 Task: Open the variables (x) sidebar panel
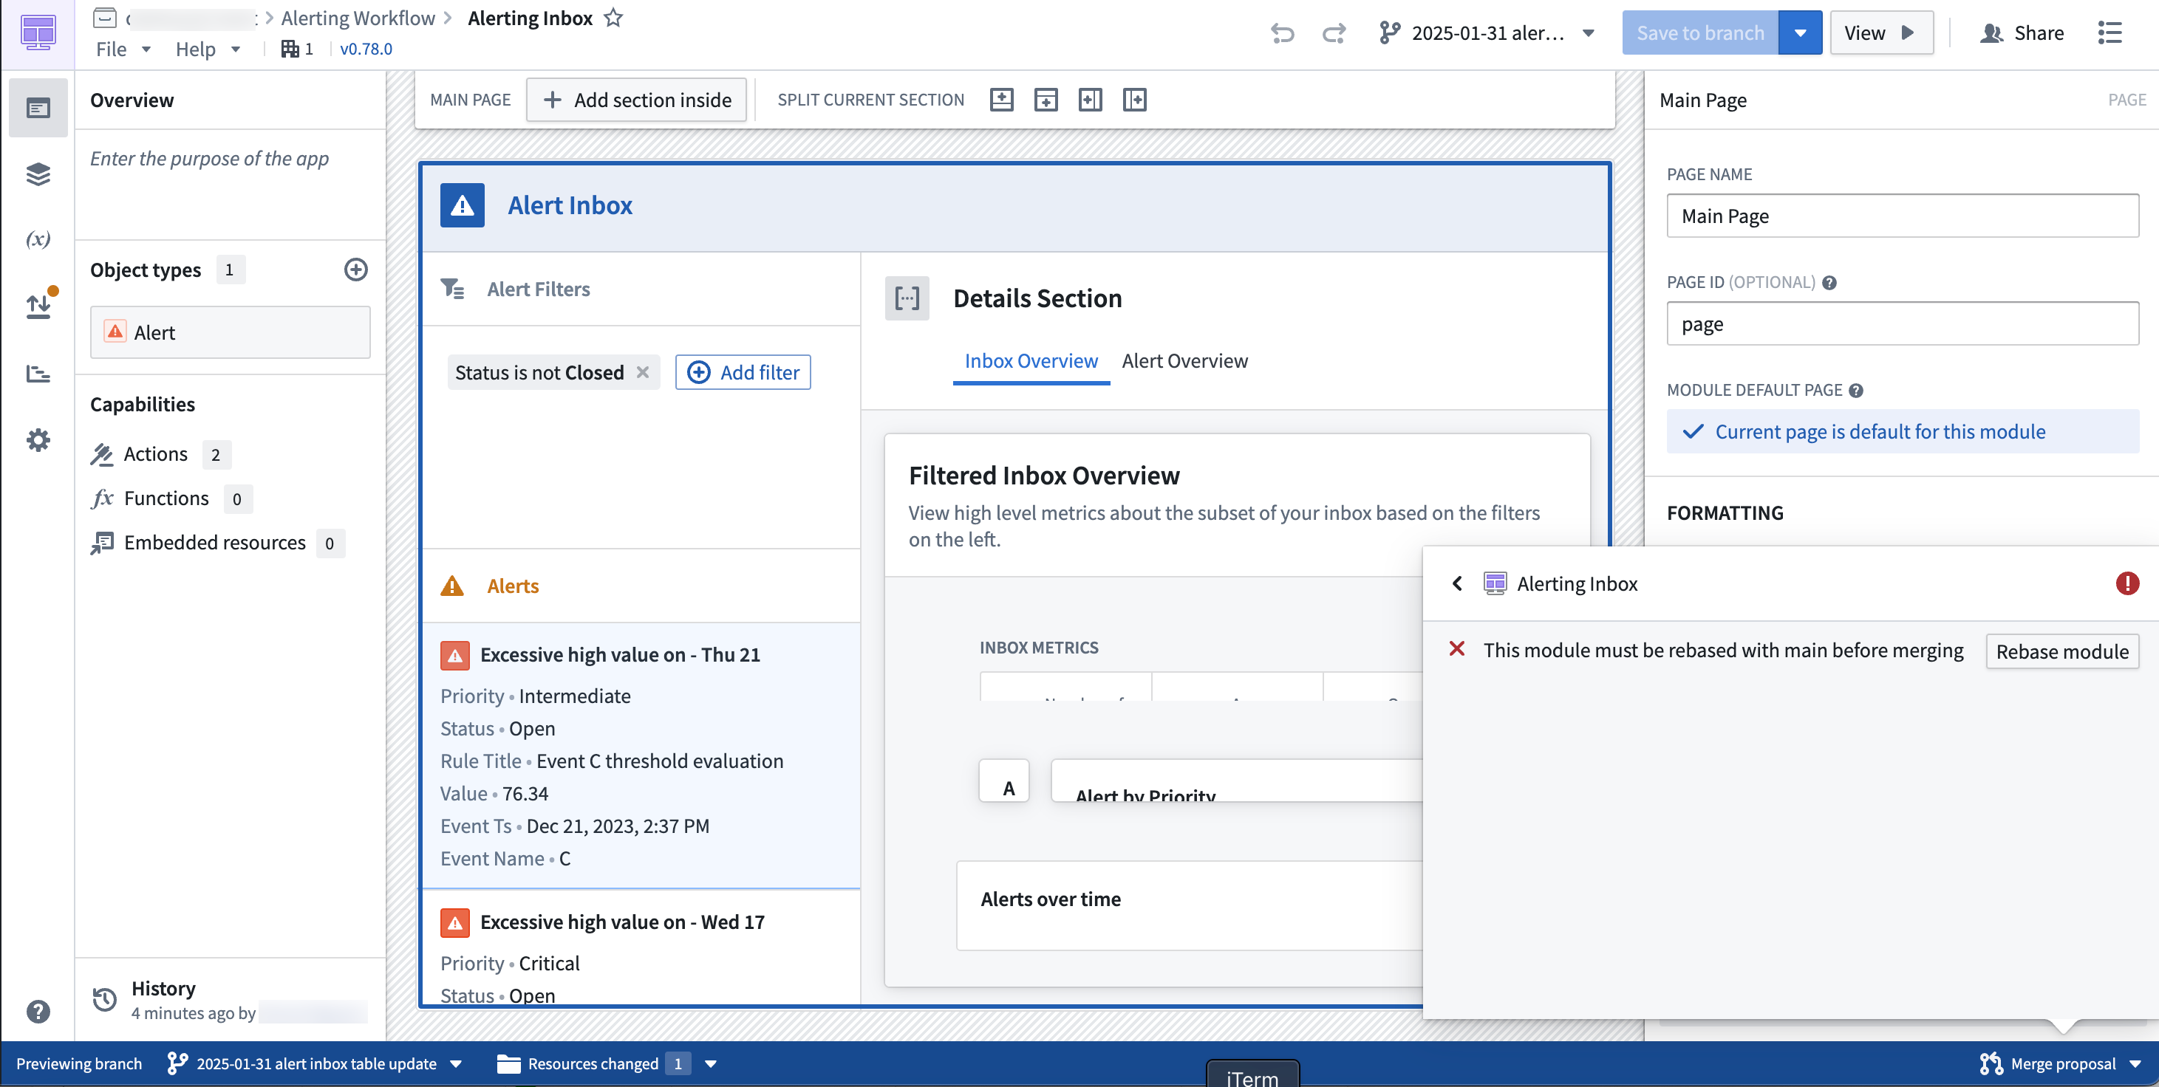pos(38,239)
